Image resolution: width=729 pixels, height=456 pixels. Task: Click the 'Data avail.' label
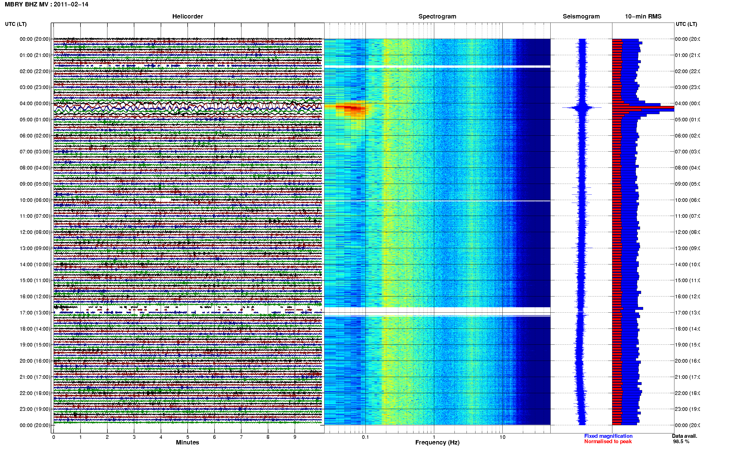point(684,436)
